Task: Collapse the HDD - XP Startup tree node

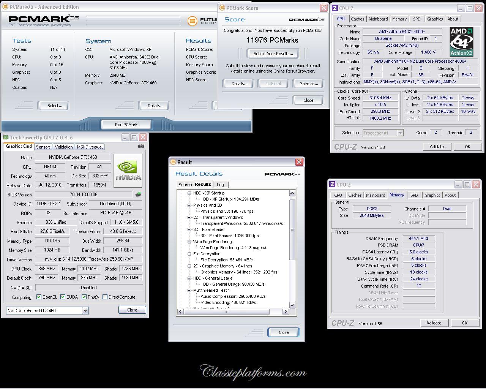Action: click(x=189, y=193)
